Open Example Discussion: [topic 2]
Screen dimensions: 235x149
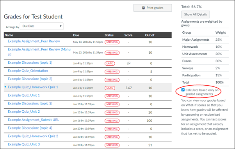click(30, 79)
